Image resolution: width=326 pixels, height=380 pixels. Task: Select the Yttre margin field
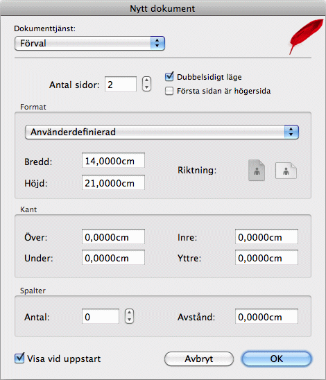tap(266, 257)
